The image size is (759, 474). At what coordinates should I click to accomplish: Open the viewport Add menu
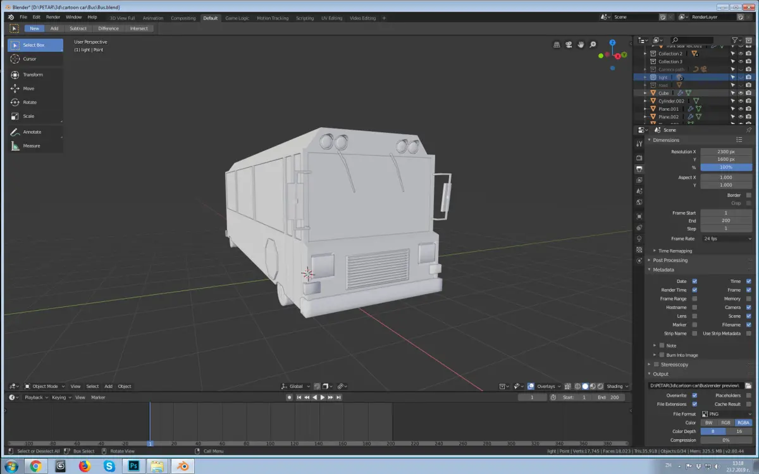click(x=108, y=386)
